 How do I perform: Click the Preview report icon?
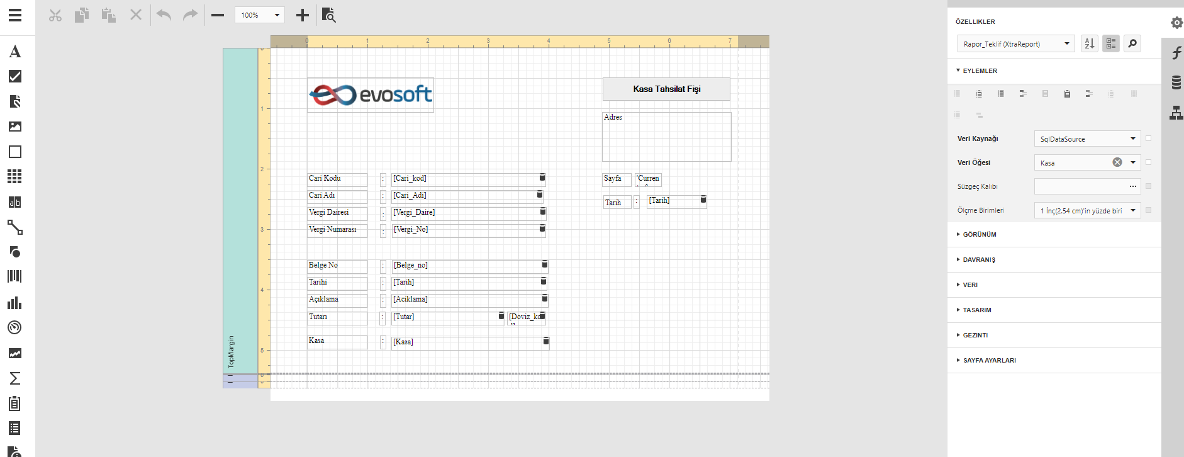click(x=328, y=15)
